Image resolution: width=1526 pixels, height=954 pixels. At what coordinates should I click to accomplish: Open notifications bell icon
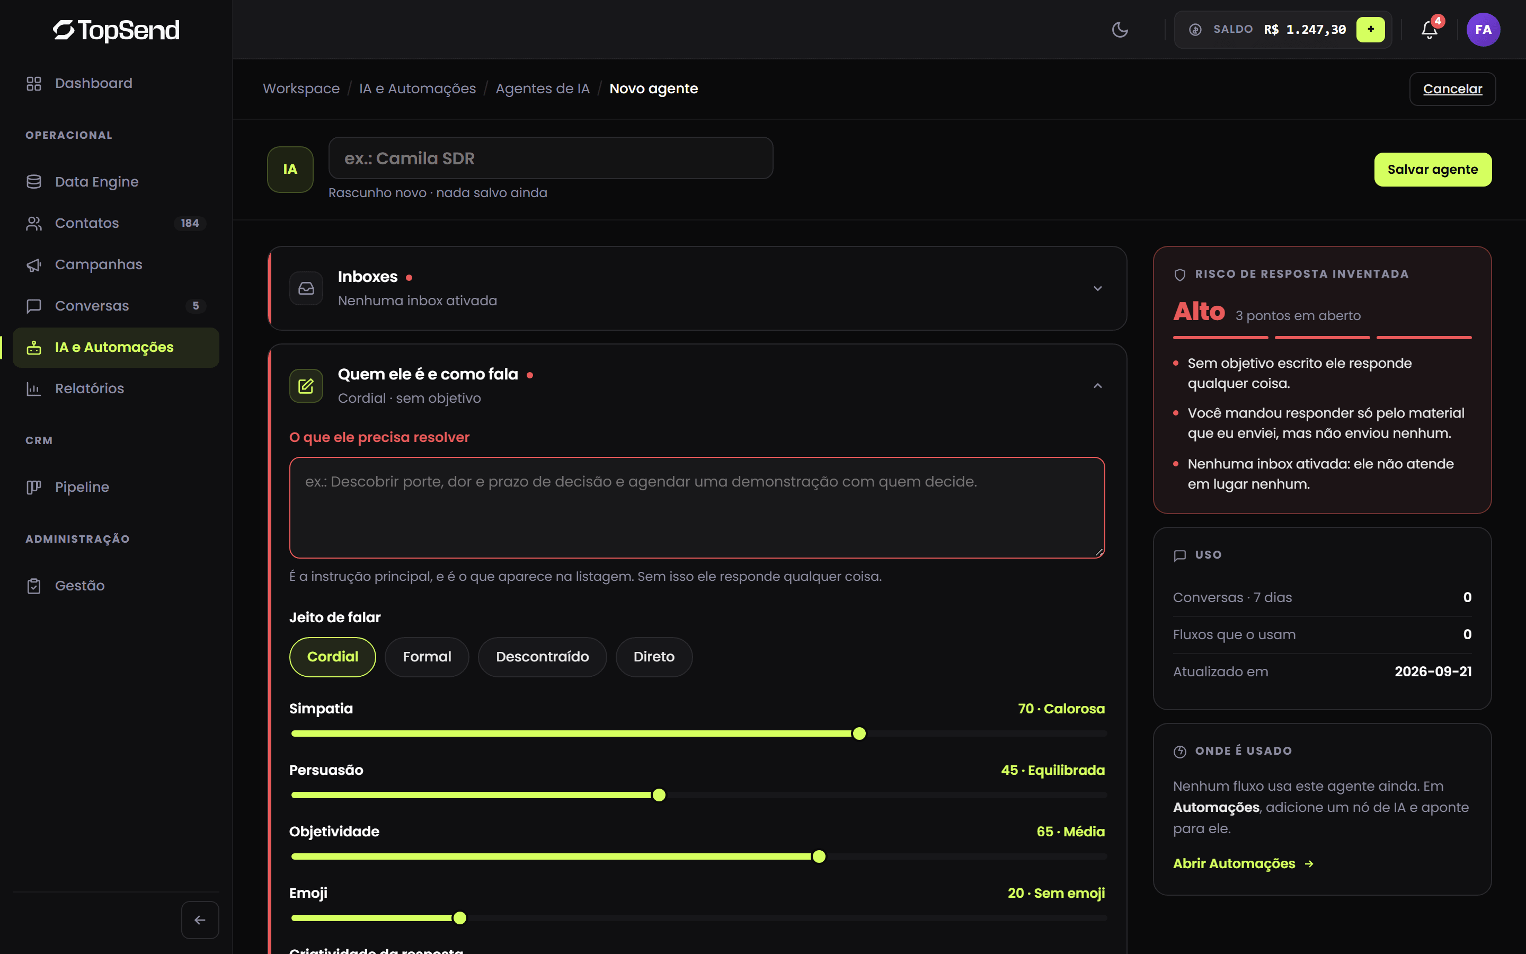pos(1430,30)
